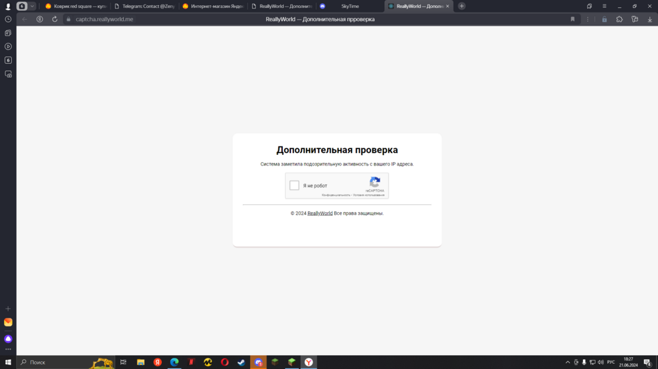The image size is (658, 369).
Task: Reload the page with the refresh button
Action: (55, 19)
